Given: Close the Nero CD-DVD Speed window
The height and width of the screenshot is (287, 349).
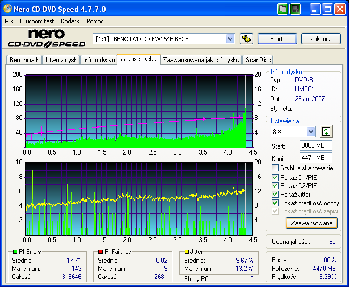Looking at the screenshot, I should (340, 9).
